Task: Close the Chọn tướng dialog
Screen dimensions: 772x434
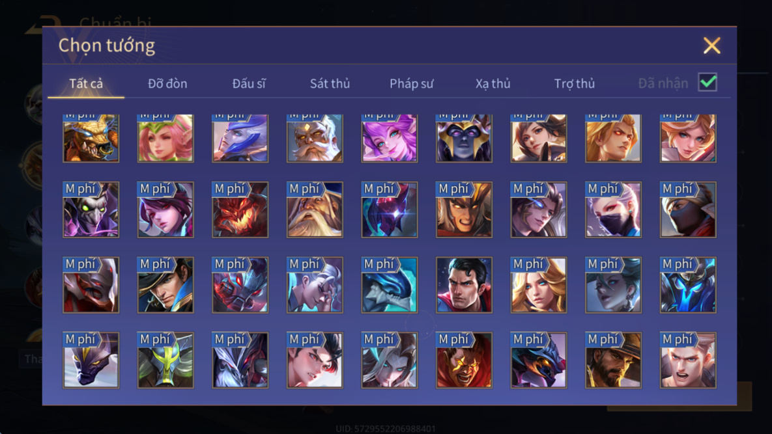Action: click(711, 46)
